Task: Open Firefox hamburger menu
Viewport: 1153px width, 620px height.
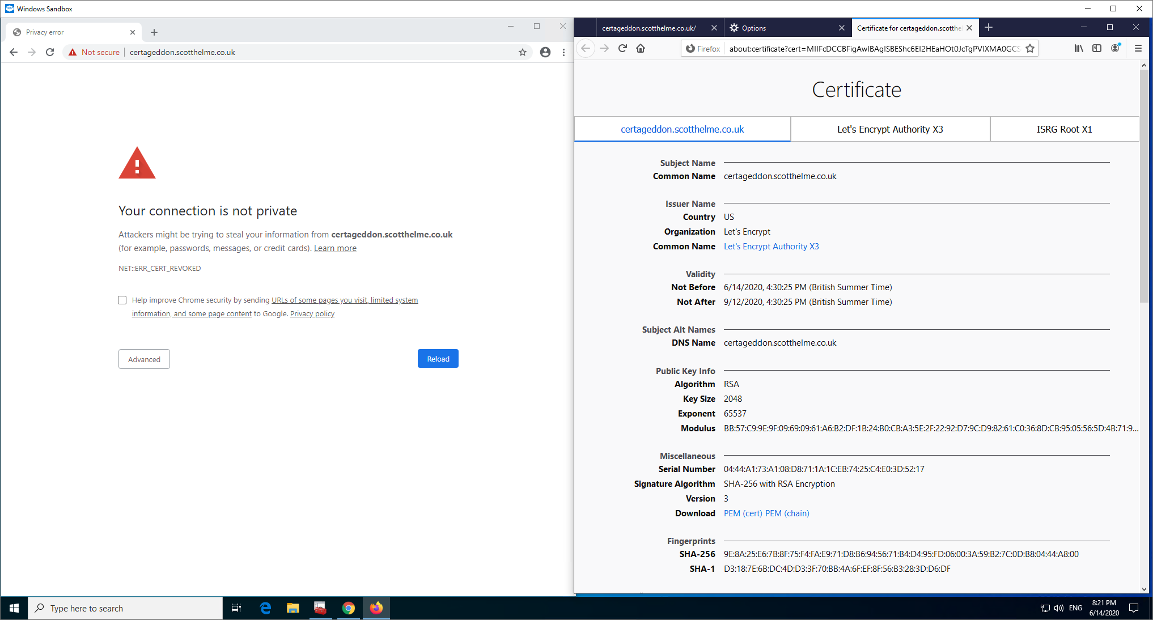Action: tap(1138, 49)
